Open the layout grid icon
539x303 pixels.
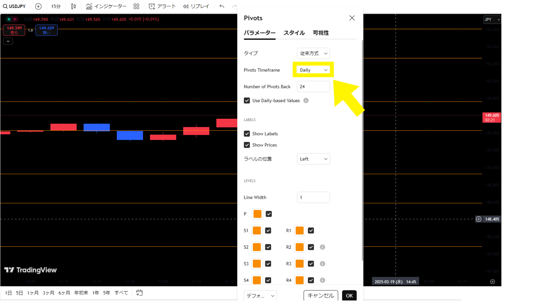(x=136, y=6)
